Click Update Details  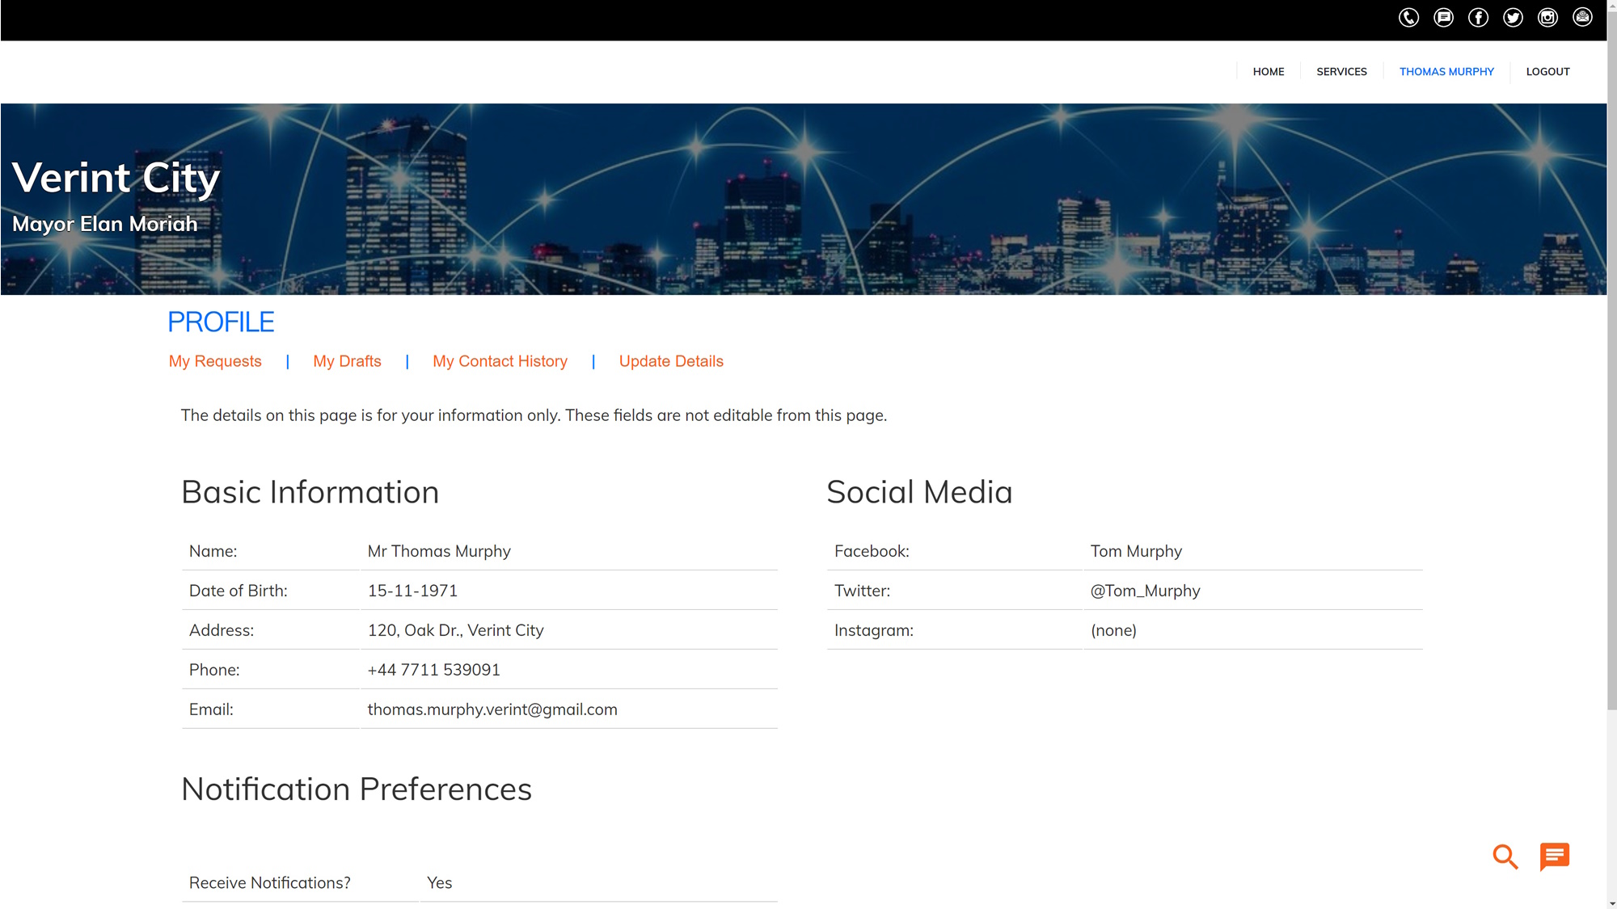pos(671,361)
